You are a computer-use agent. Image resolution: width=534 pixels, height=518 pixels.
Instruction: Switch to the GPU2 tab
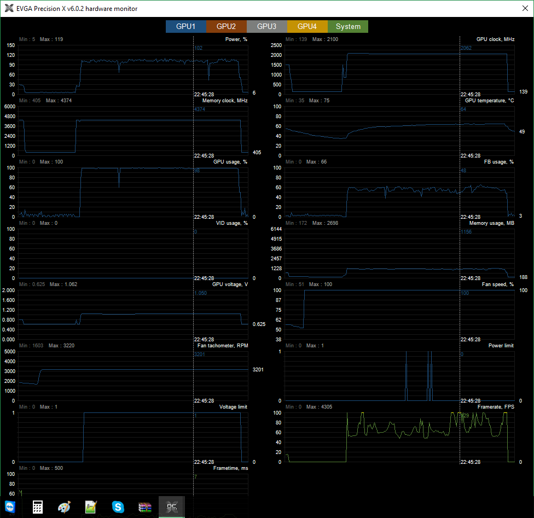(x=226, y=27)
